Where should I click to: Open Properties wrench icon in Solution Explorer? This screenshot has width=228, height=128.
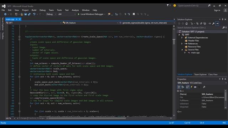(x=213, y=23)
